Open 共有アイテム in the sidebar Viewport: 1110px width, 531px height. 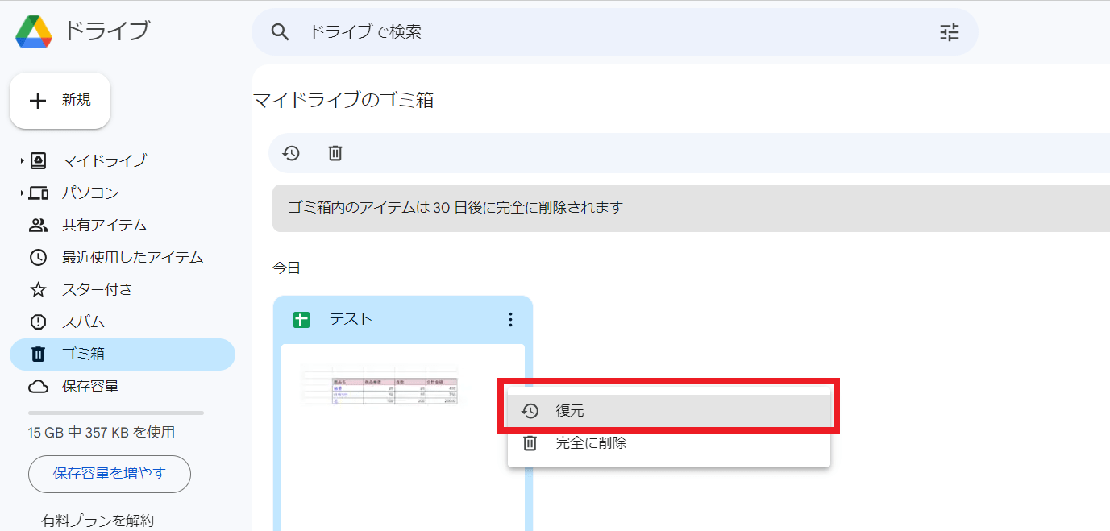tap(104, 226)
